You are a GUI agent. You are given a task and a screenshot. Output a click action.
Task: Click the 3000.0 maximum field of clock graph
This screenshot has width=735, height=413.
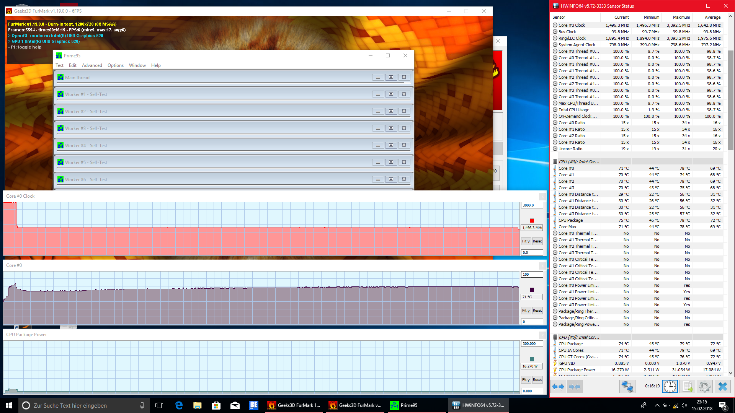[532, 205]
